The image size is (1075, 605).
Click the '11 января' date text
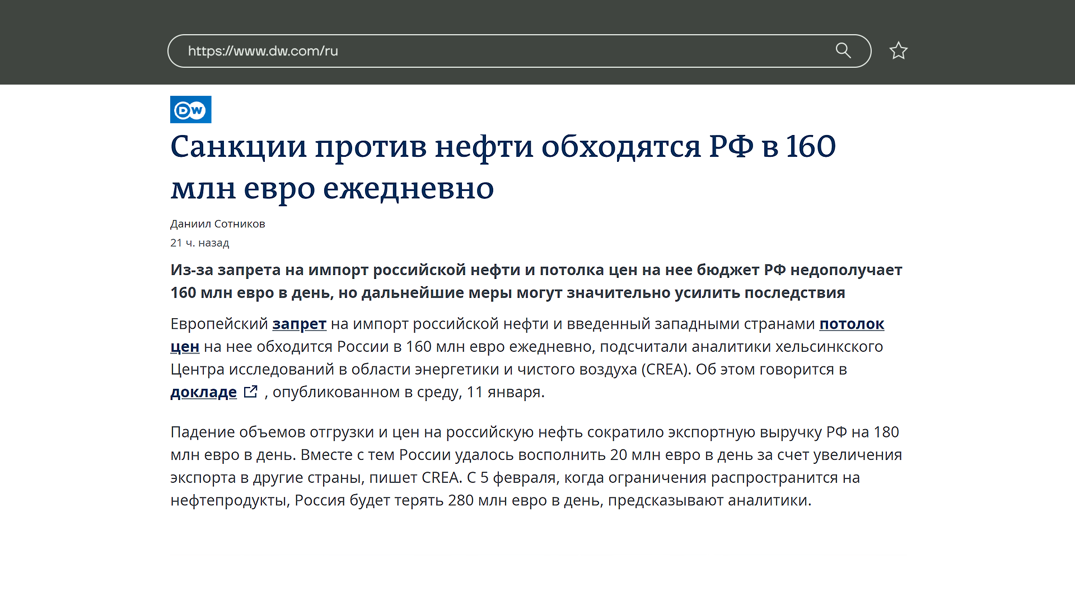click(x=504, y=392)
